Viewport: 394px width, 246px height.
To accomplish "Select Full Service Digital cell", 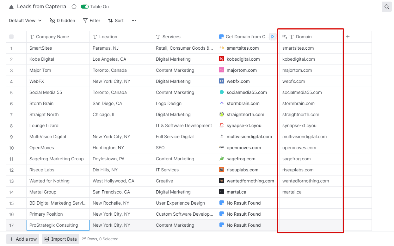I will point(185,137).
